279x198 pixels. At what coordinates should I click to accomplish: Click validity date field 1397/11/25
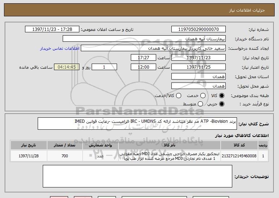tap(199, 67)
